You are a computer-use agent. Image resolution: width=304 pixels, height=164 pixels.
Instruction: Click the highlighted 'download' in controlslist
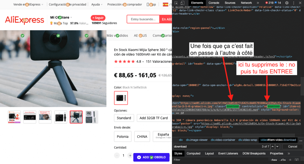(x=273, y=106)
